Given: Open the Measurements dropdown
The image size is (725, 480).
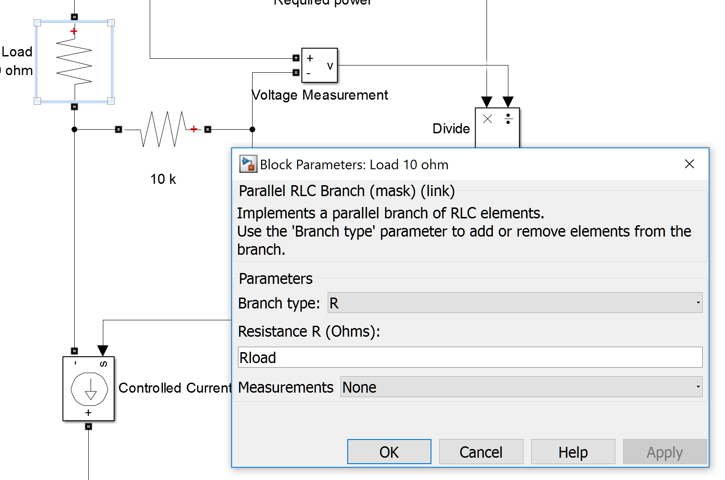Looking at the screenshot, I should [521, 387].
